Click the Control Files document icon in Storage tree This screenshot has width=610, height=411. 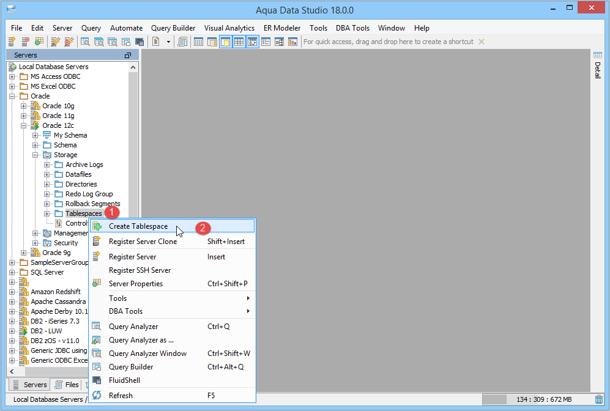[58, 223]
